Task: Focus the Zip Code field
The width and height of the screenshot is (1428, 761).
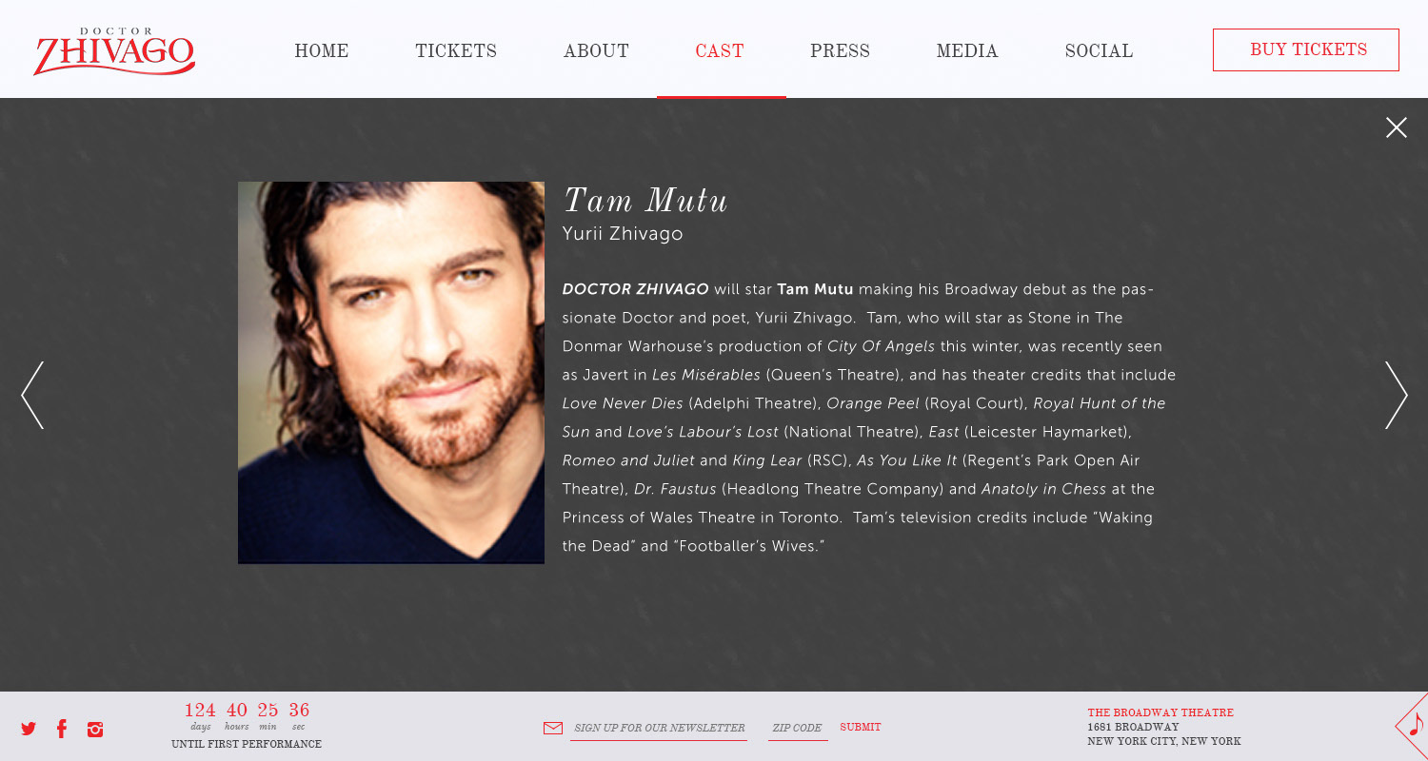Action: (x=798, y=729)
